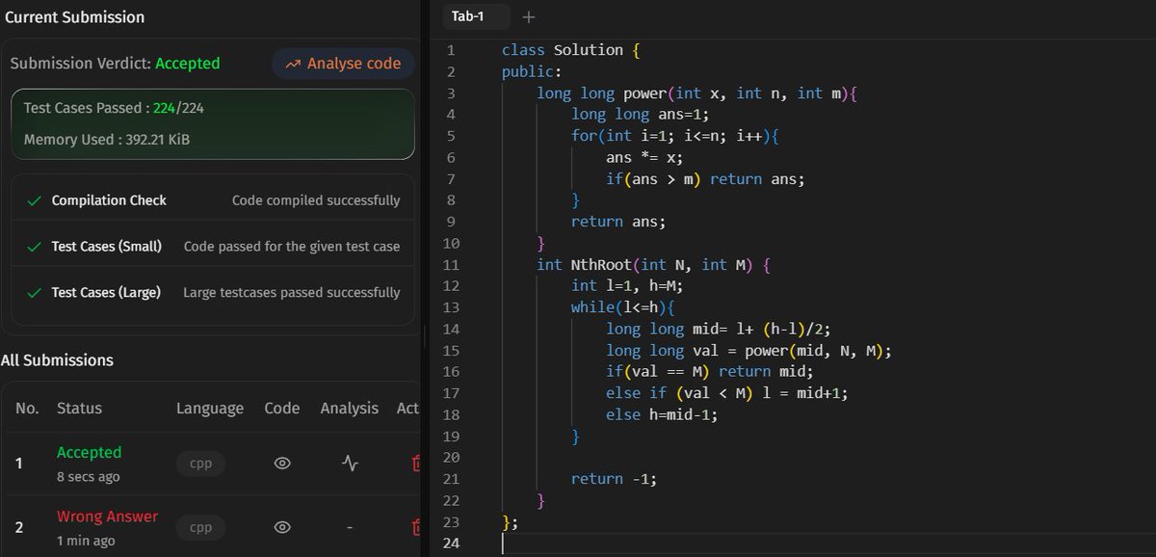
Task: Click the Compilation Check checkmark icon
Action: 34,200
